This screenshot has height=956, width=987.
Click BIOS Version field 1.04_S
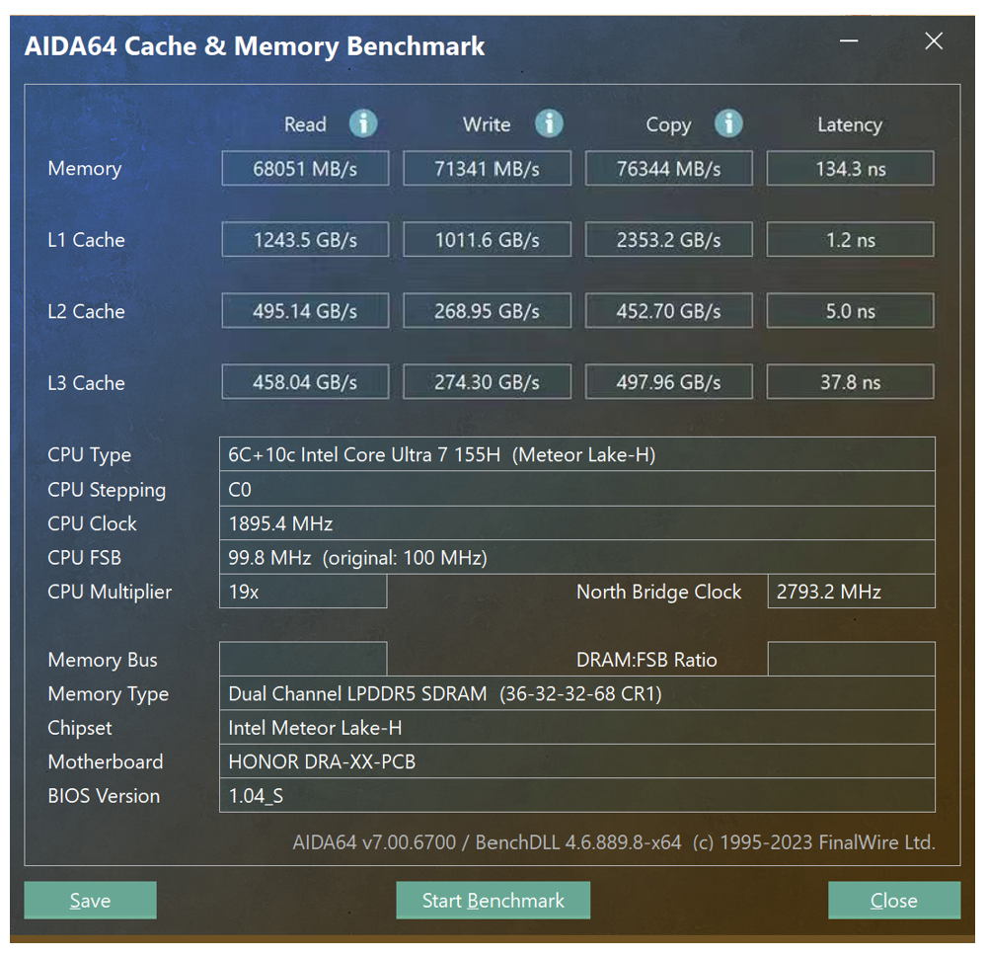[577, 795]
